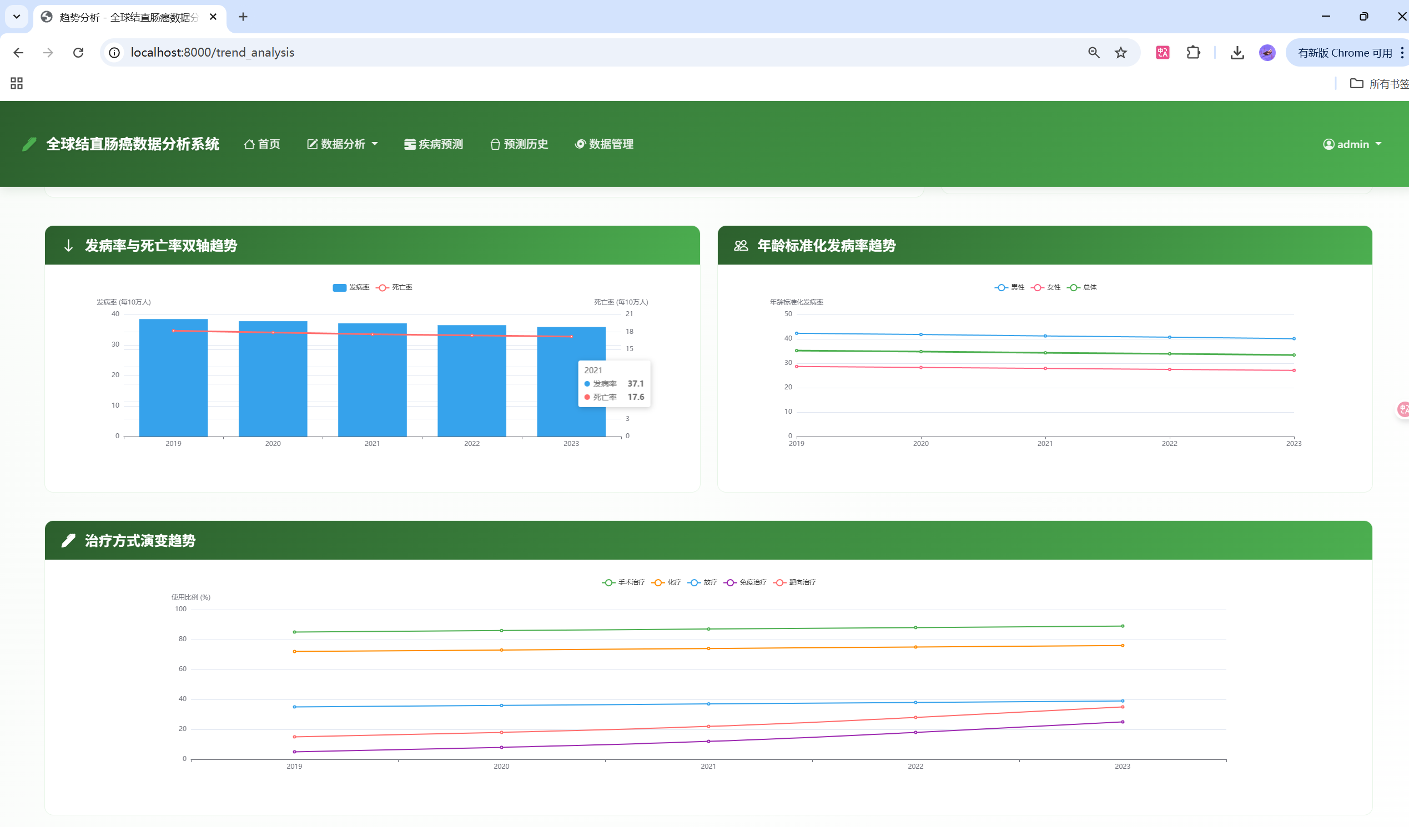Viewport: 1409px width, 827px height.
Task: Click the green leaf site logo
Action: point(29,144)
